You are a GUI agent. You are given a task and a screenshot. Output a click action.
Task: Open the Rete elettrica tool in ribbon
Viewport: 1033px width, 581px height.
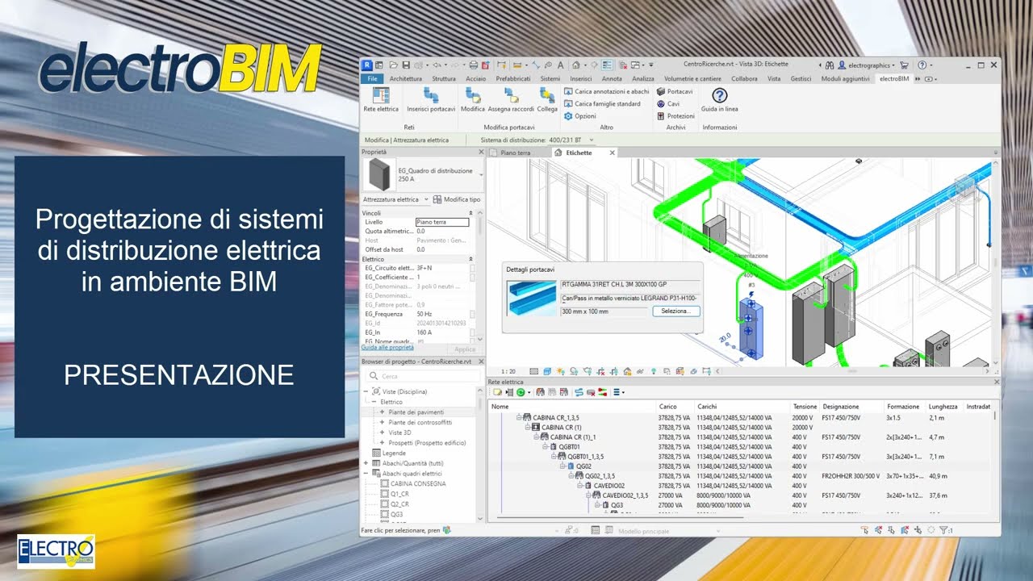tap(381, 100)
